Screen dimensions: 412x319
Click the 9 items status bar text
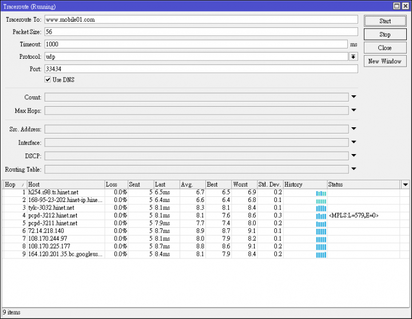point(11,312)
